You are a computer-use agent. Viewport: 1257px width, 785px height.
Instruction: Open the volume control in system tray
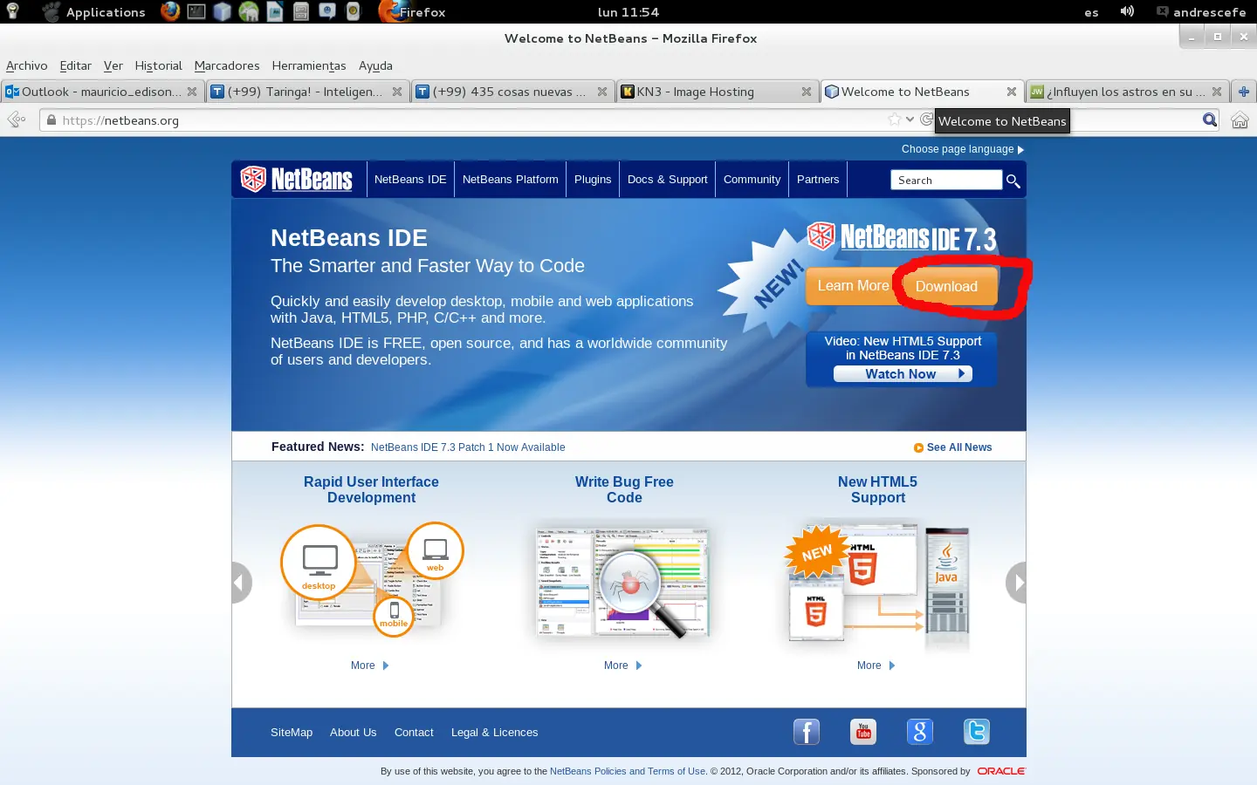[1128, 11]
